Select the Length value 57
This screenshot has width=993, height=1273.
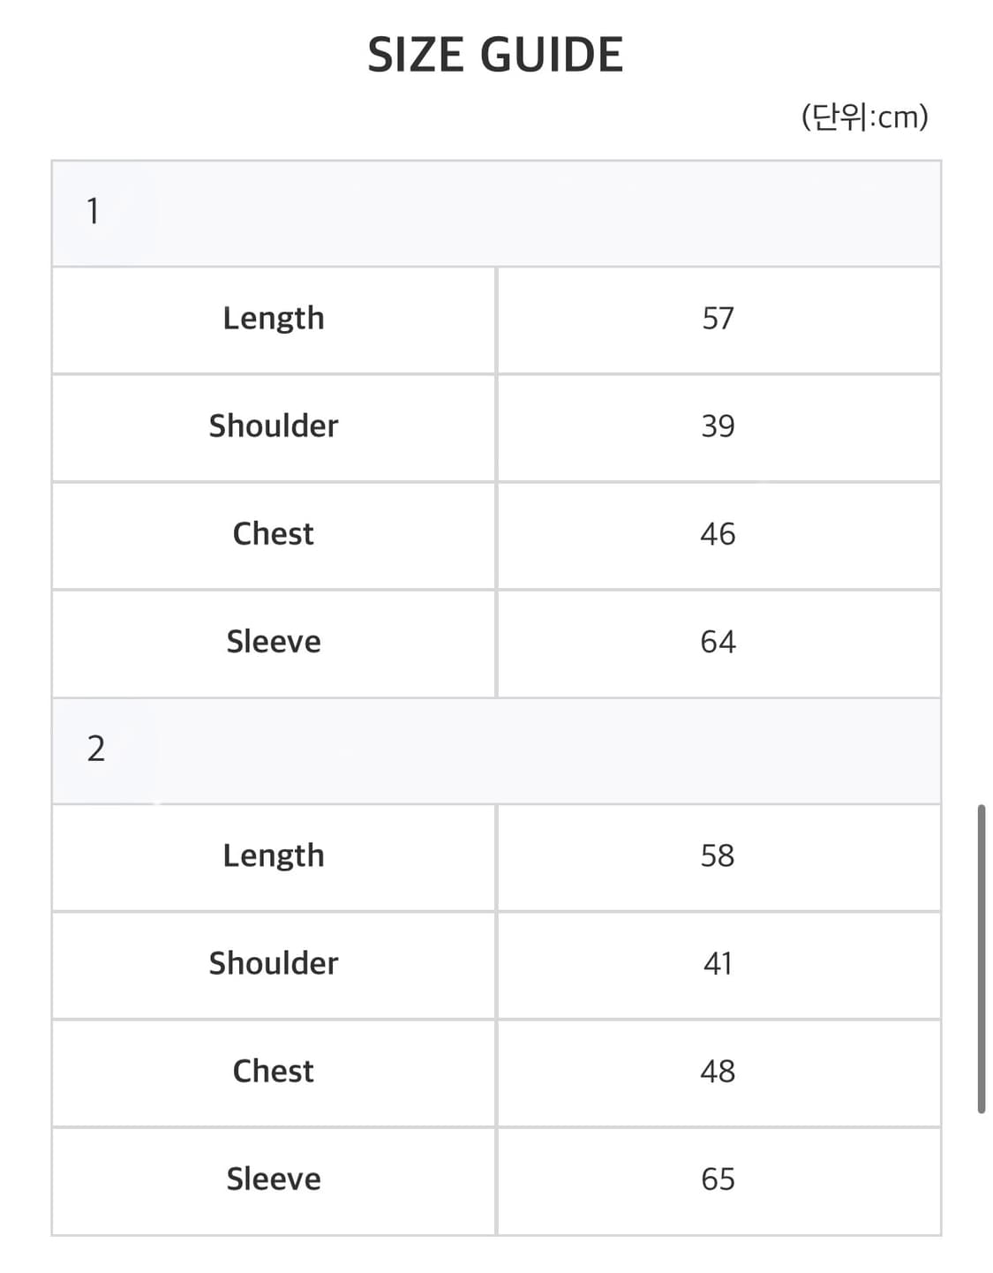[718, 319]
